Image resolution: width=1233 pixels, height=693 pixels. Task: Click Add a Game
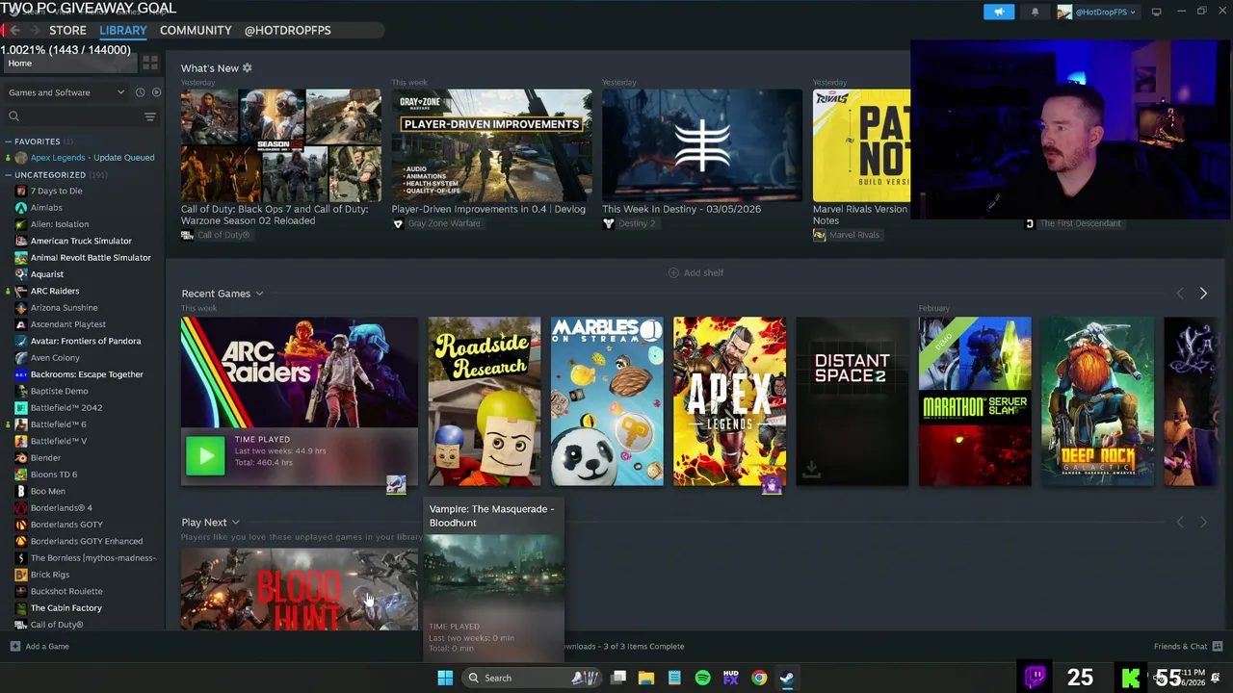point(39,646)
